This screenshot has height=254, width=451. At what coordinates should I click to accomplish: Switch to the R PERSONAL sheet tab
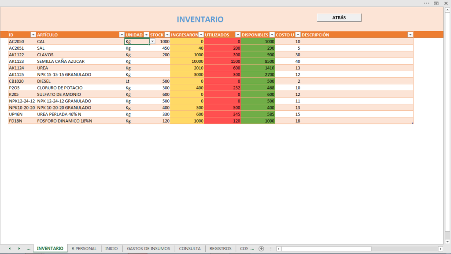tap(84, 249)
